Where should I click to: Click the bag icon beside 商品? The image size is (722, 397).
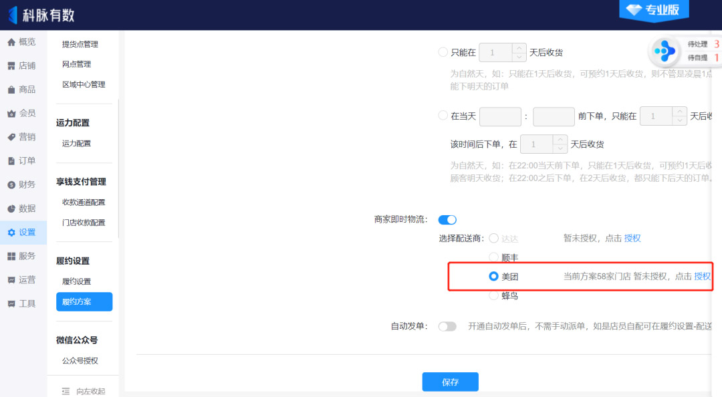click(x=11, y=90)
